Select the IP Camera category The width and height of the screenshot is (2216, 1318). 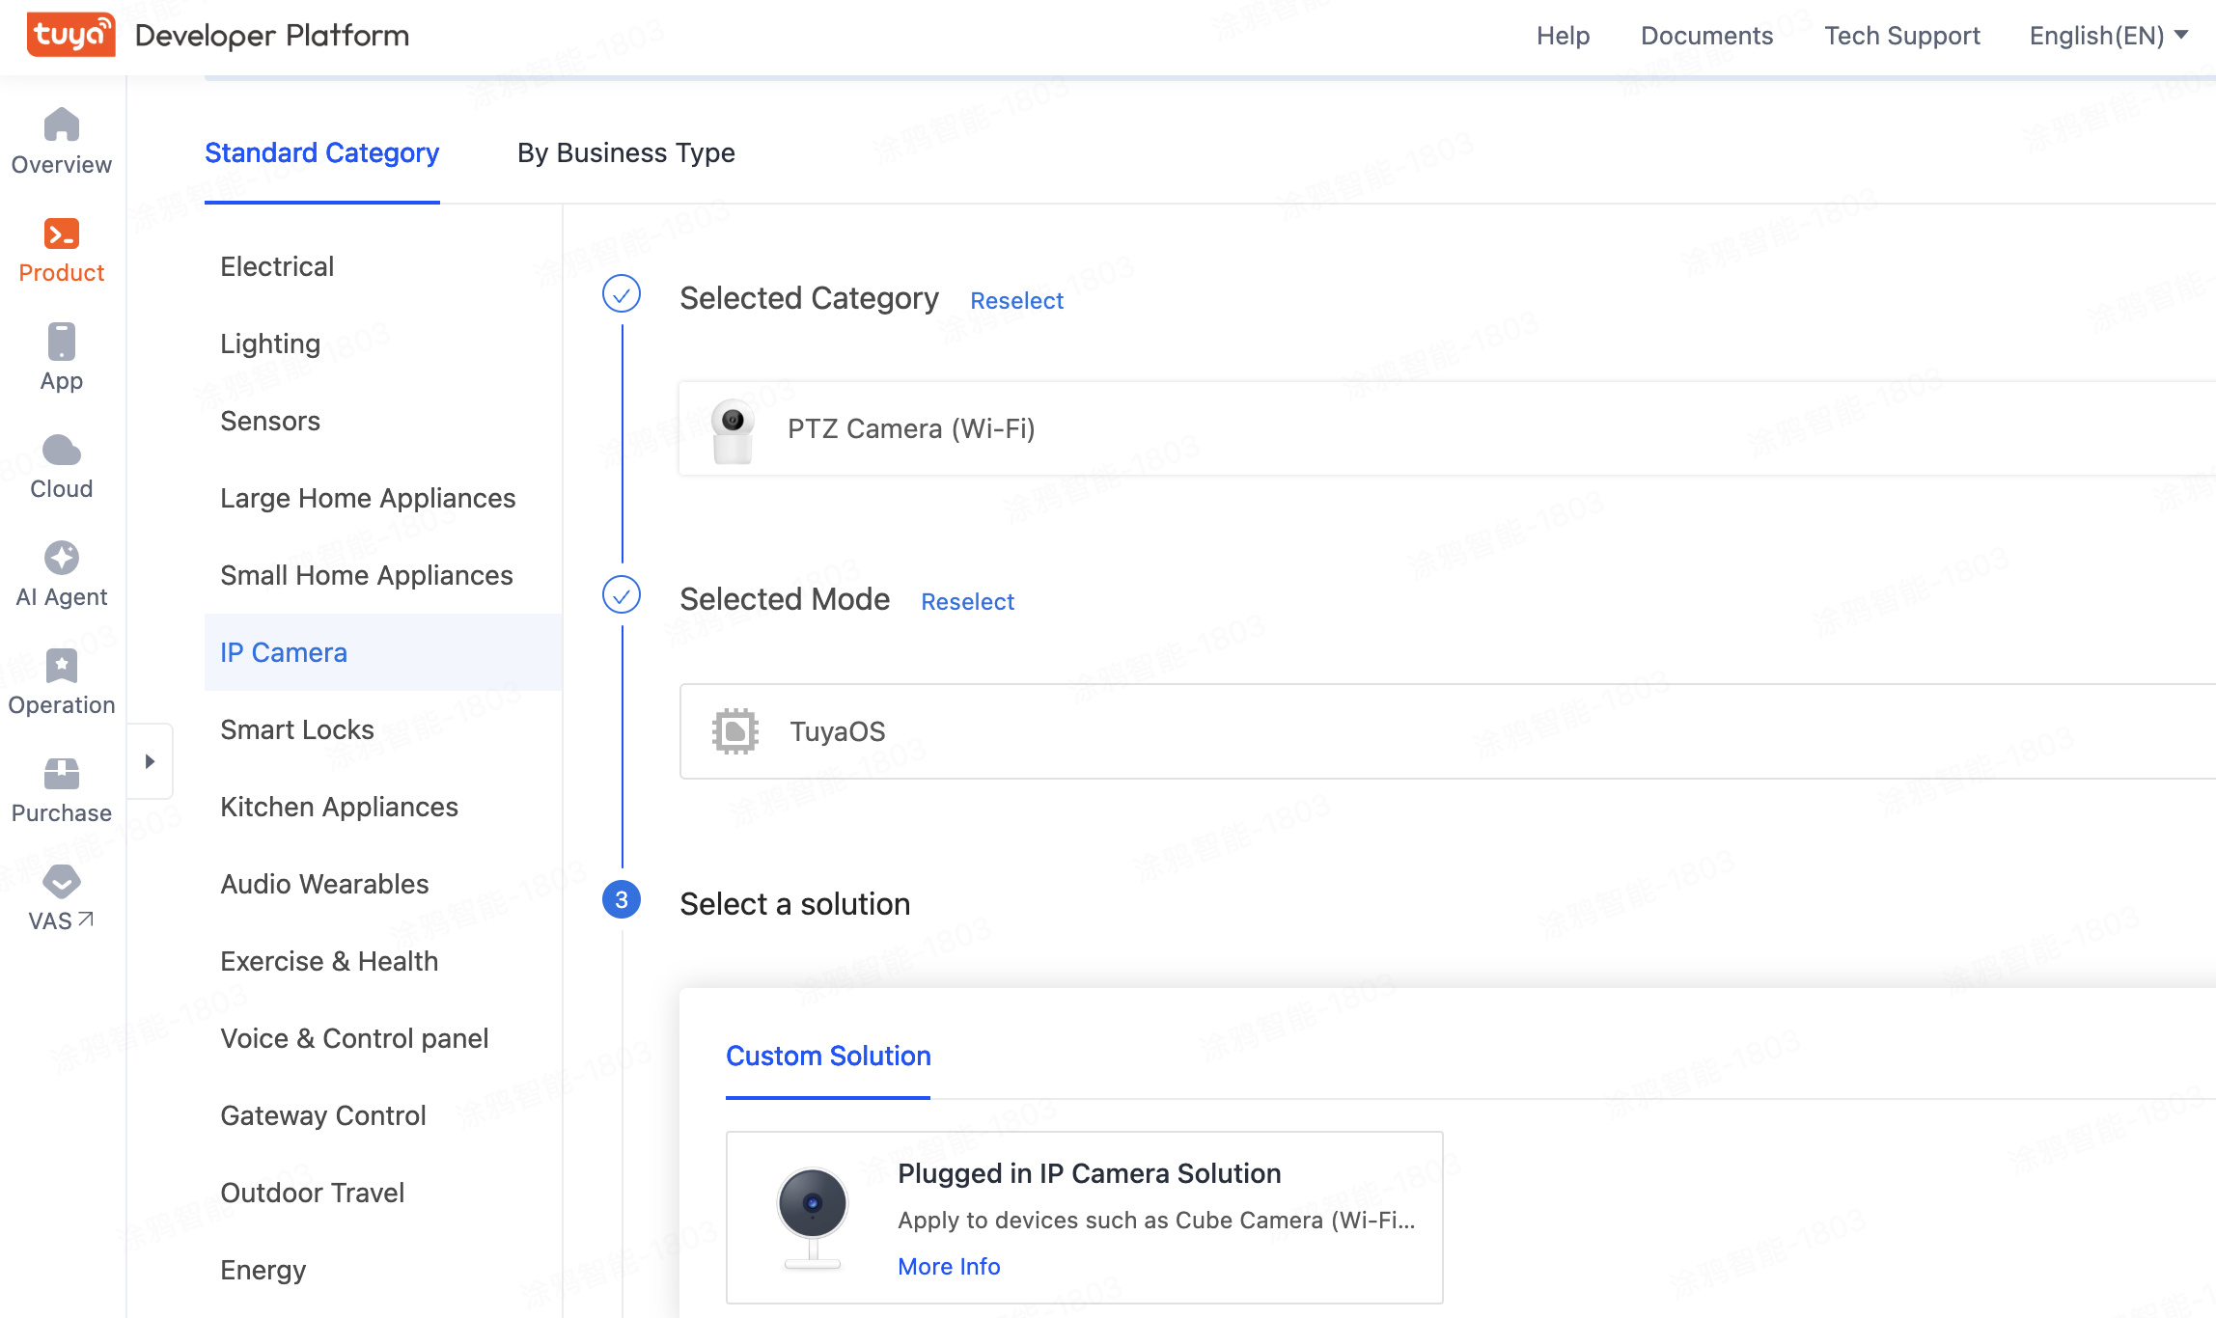click(x=383, y=652)
